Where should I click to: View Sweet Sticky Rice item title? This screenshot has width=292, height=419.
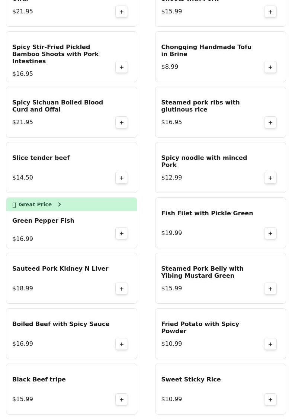(x=191, y=380)
